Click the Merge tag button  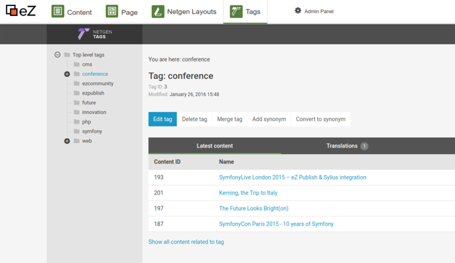(230, 119)
